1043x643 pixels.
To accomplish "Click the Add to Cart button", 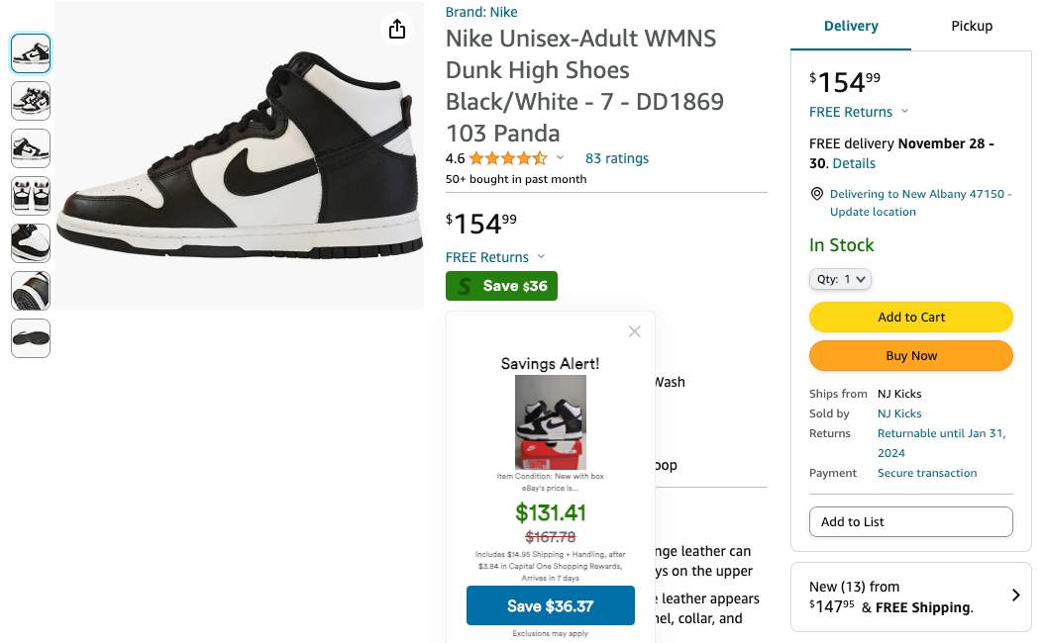I will click(x=910, y=318).
